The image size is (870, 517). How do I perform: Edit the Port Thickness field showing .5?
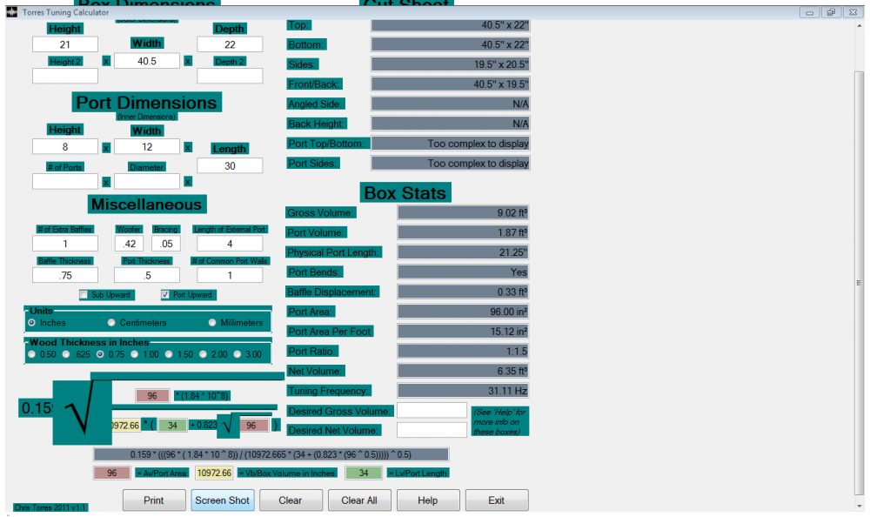(147, 275)
